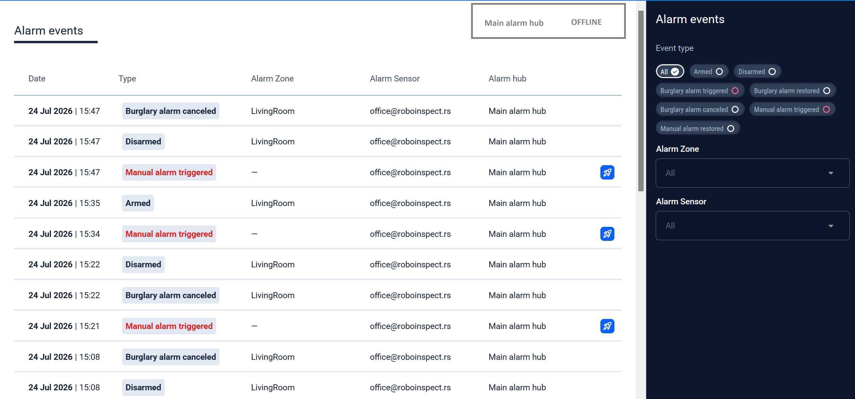Click Burglary alarm canceled badge at 15:22
855x399 pixels.
[x=171, y=295]
